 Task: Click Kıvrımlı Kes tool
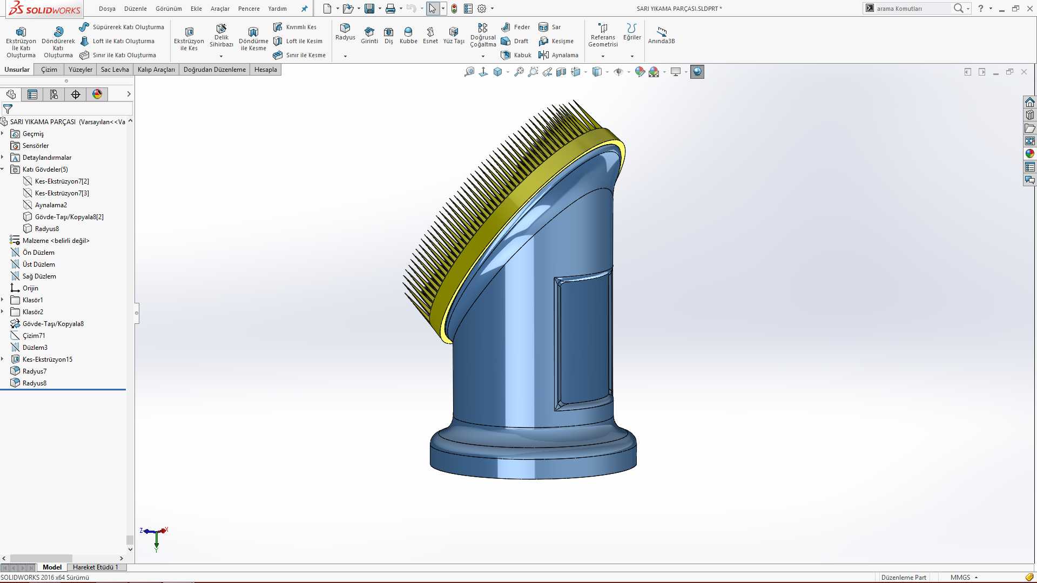(295, 27)
